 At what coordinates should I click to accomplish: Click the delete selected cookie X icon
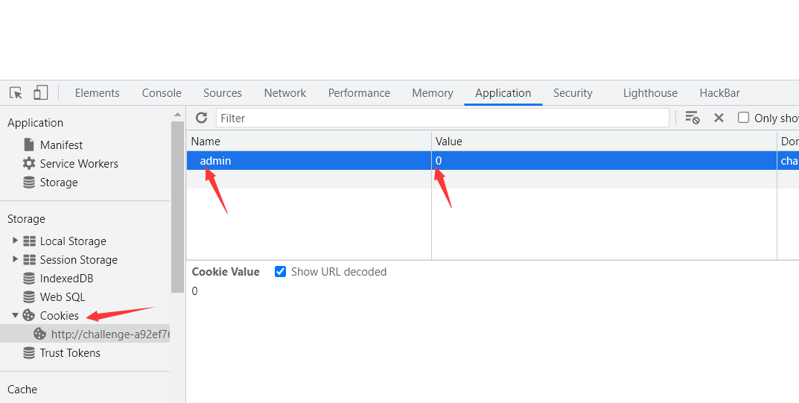point(719,118)
